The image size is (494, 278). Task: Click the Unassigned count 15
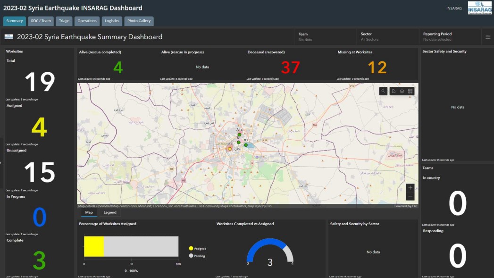click(40, 172)
